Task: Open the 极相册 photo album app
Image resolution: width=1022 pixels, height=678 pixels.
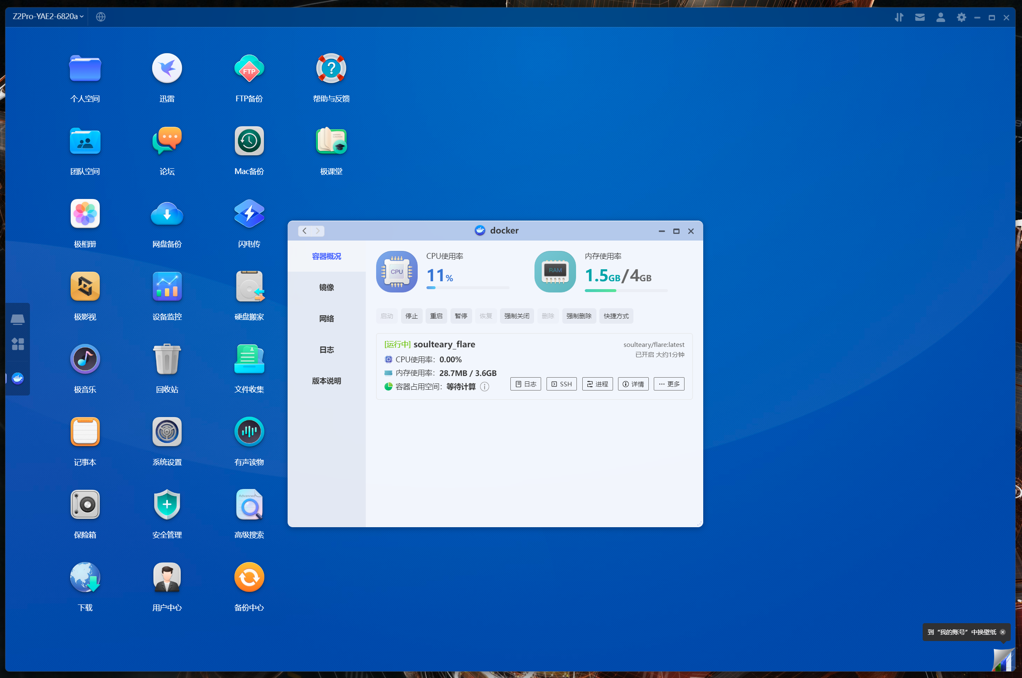Action: (x=85, y=214)
